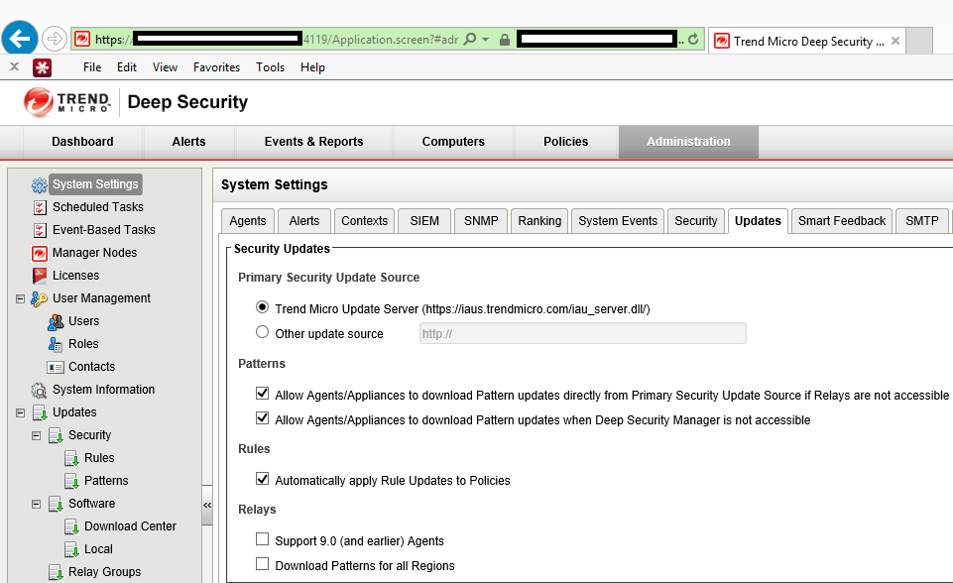The height and width of the screenshot is (583, 953).
Task: Open the Alerts top navigation tab
Action: [189, 142]
